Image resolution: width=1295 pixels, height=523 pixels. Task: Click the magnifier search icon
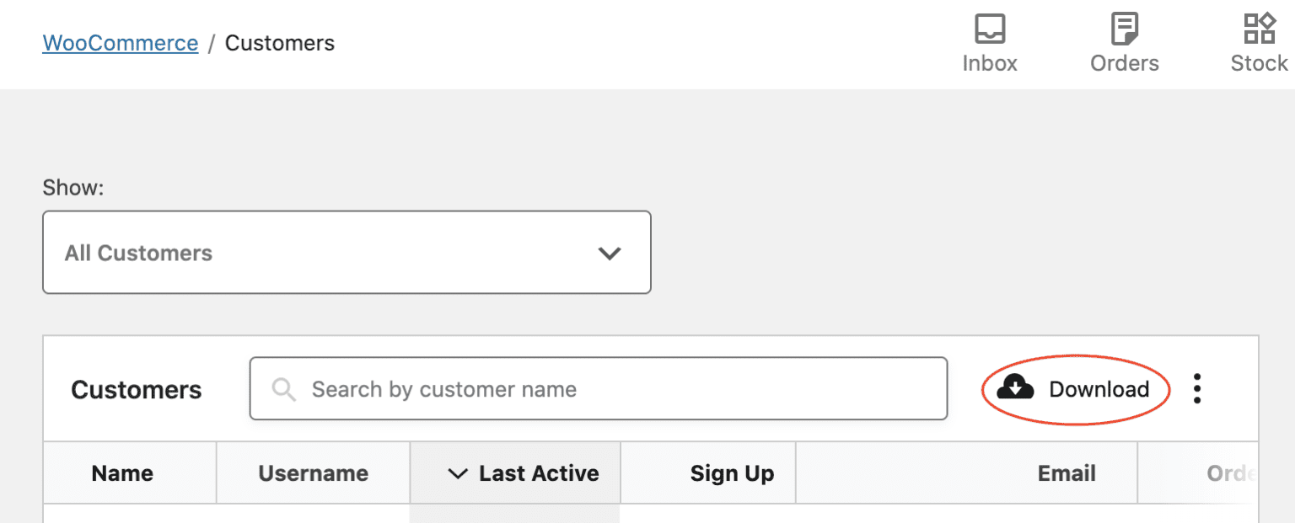tap(284, 389)
